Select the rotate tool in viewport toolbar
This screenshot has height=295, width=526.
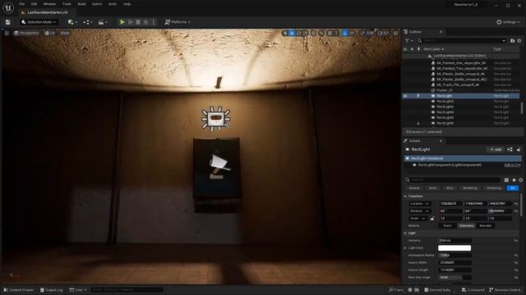pos(298,33)
